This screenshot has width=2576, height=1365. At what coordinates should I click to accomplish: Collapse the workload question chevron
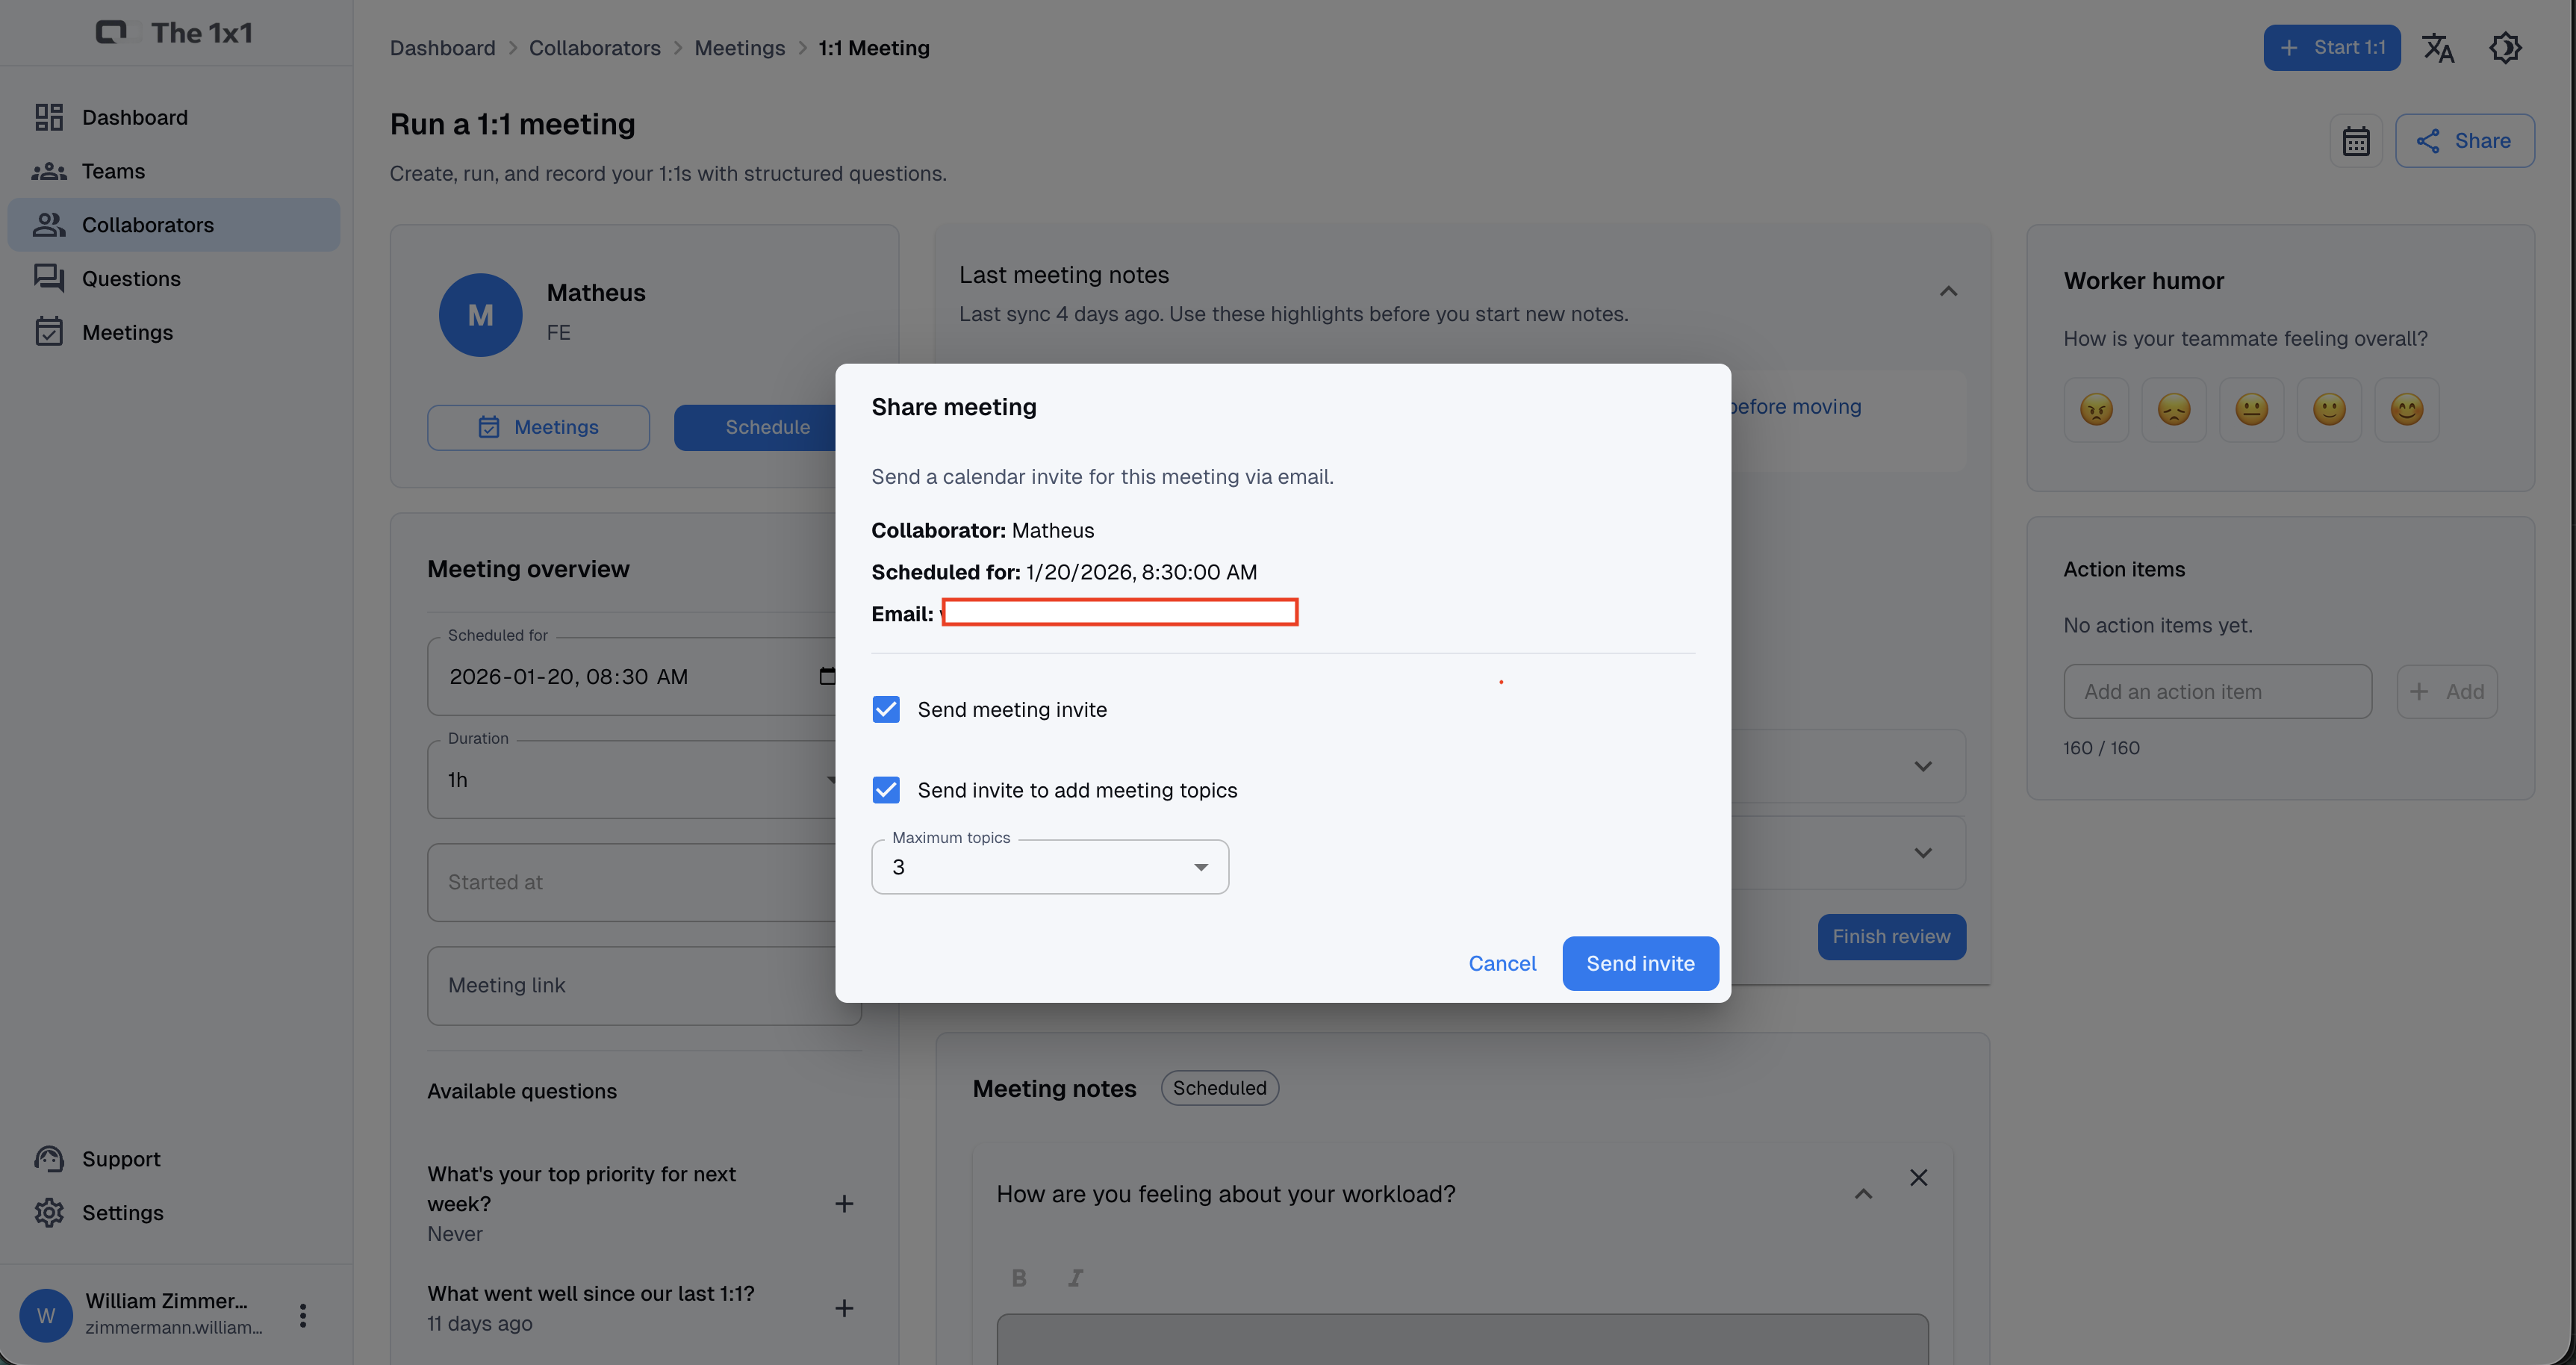point(1863,1194)
